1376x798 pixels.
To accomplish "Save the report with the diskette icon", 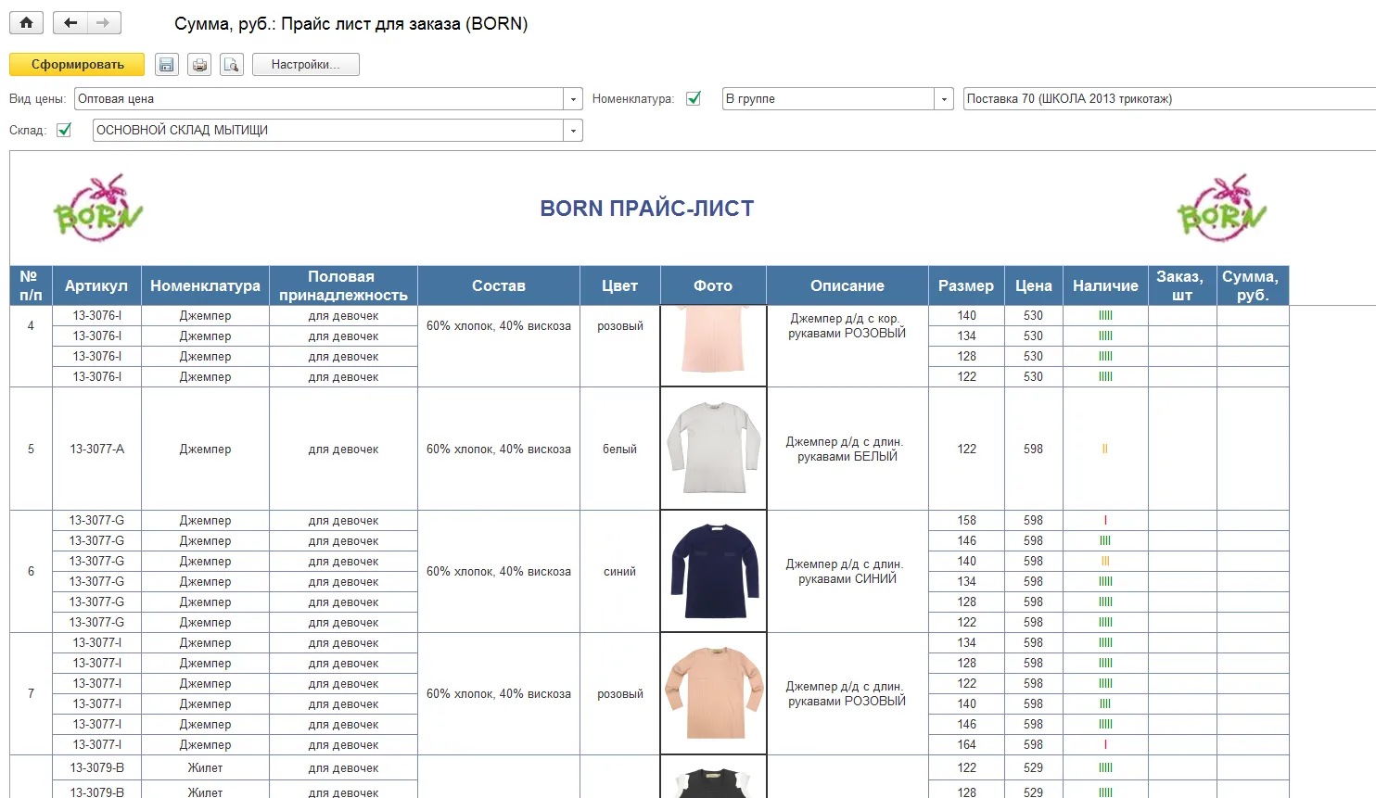I will pos(167,65).
